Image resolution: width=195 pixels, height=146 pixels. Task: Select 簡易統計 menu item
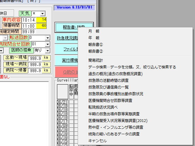click(x=96, y=61)
